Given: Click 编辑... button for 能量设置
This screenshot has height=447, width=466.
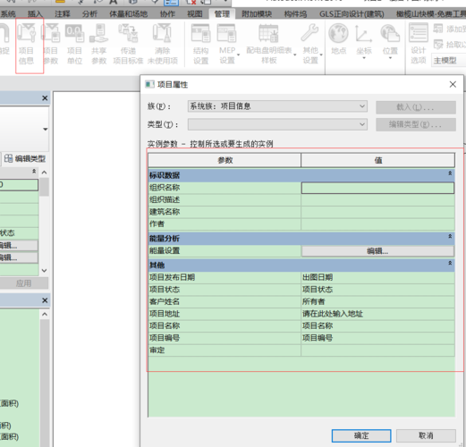Looking at the screenshot, I should pyautogui.click(x=377, y=251).
